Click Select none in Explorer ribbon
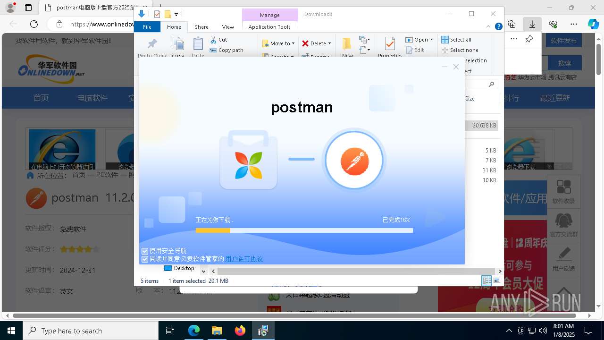604x340 pixels. [460, 50]
